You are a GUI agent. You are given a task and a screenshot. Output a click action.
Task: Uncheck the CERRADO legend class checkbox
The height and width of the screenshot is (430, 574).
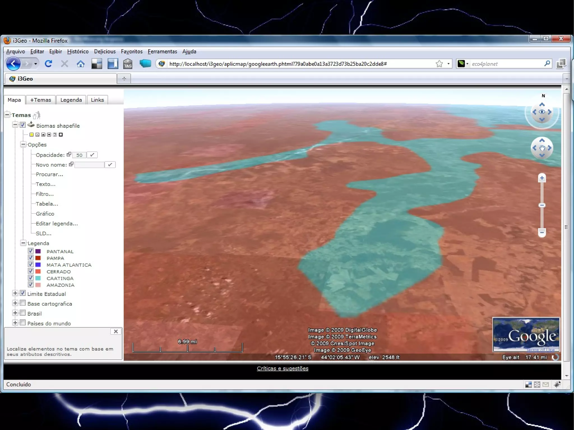coord(31,271)
